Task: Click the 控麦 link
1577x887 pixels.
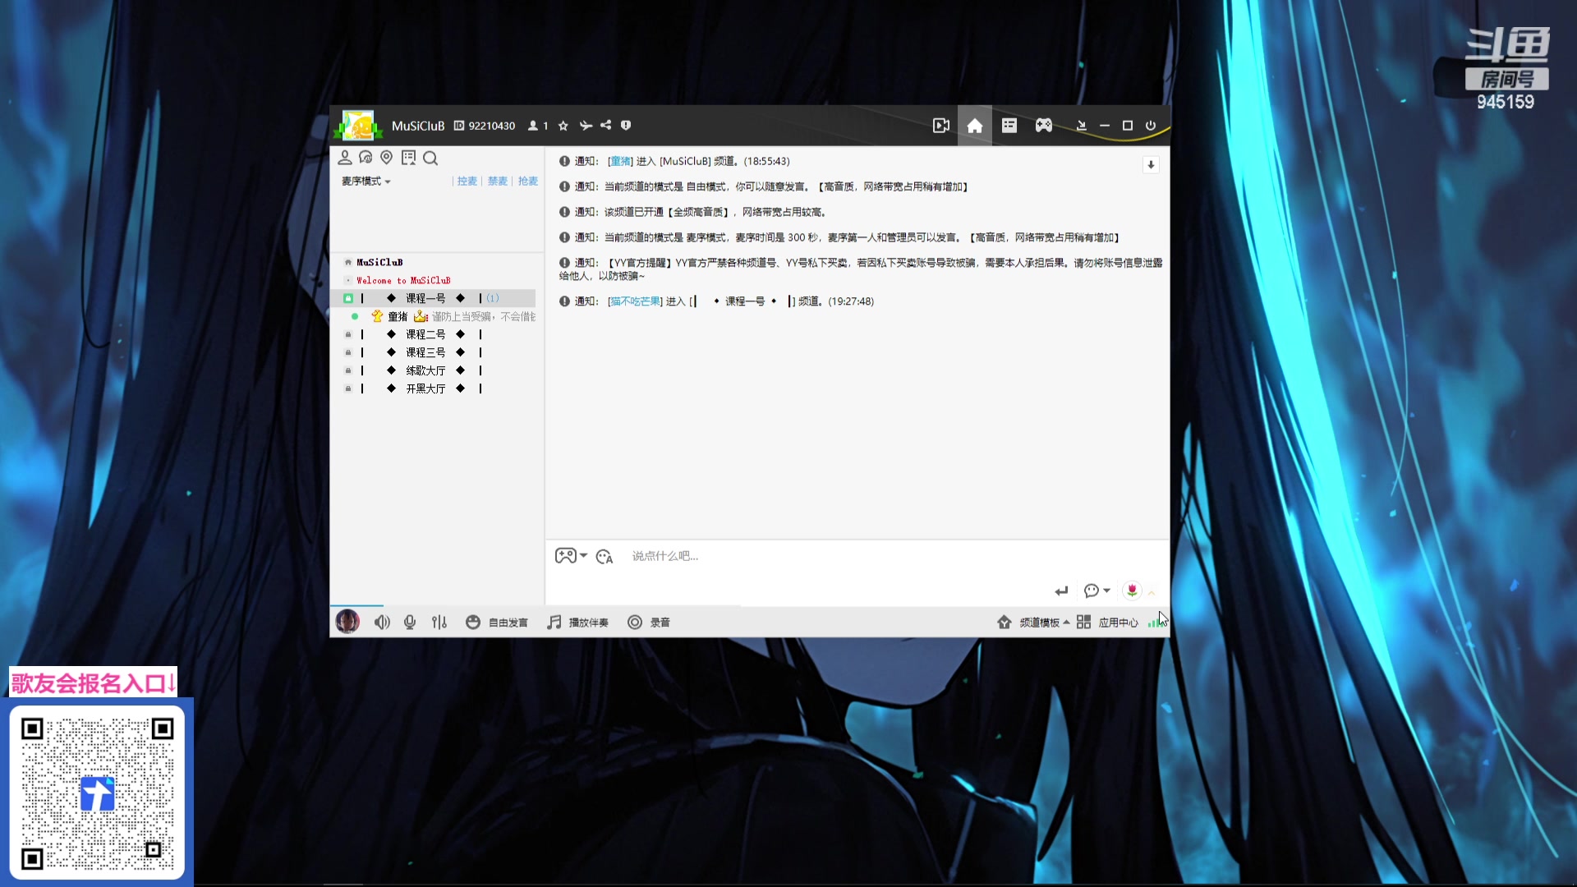Action: (x=467, y=182)
